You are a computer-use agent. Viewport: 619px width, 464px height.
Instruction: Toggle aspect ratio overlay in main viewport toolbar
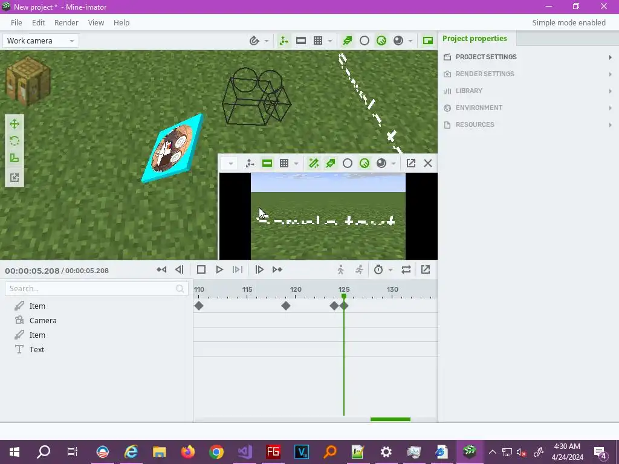(x=301, y=40)
